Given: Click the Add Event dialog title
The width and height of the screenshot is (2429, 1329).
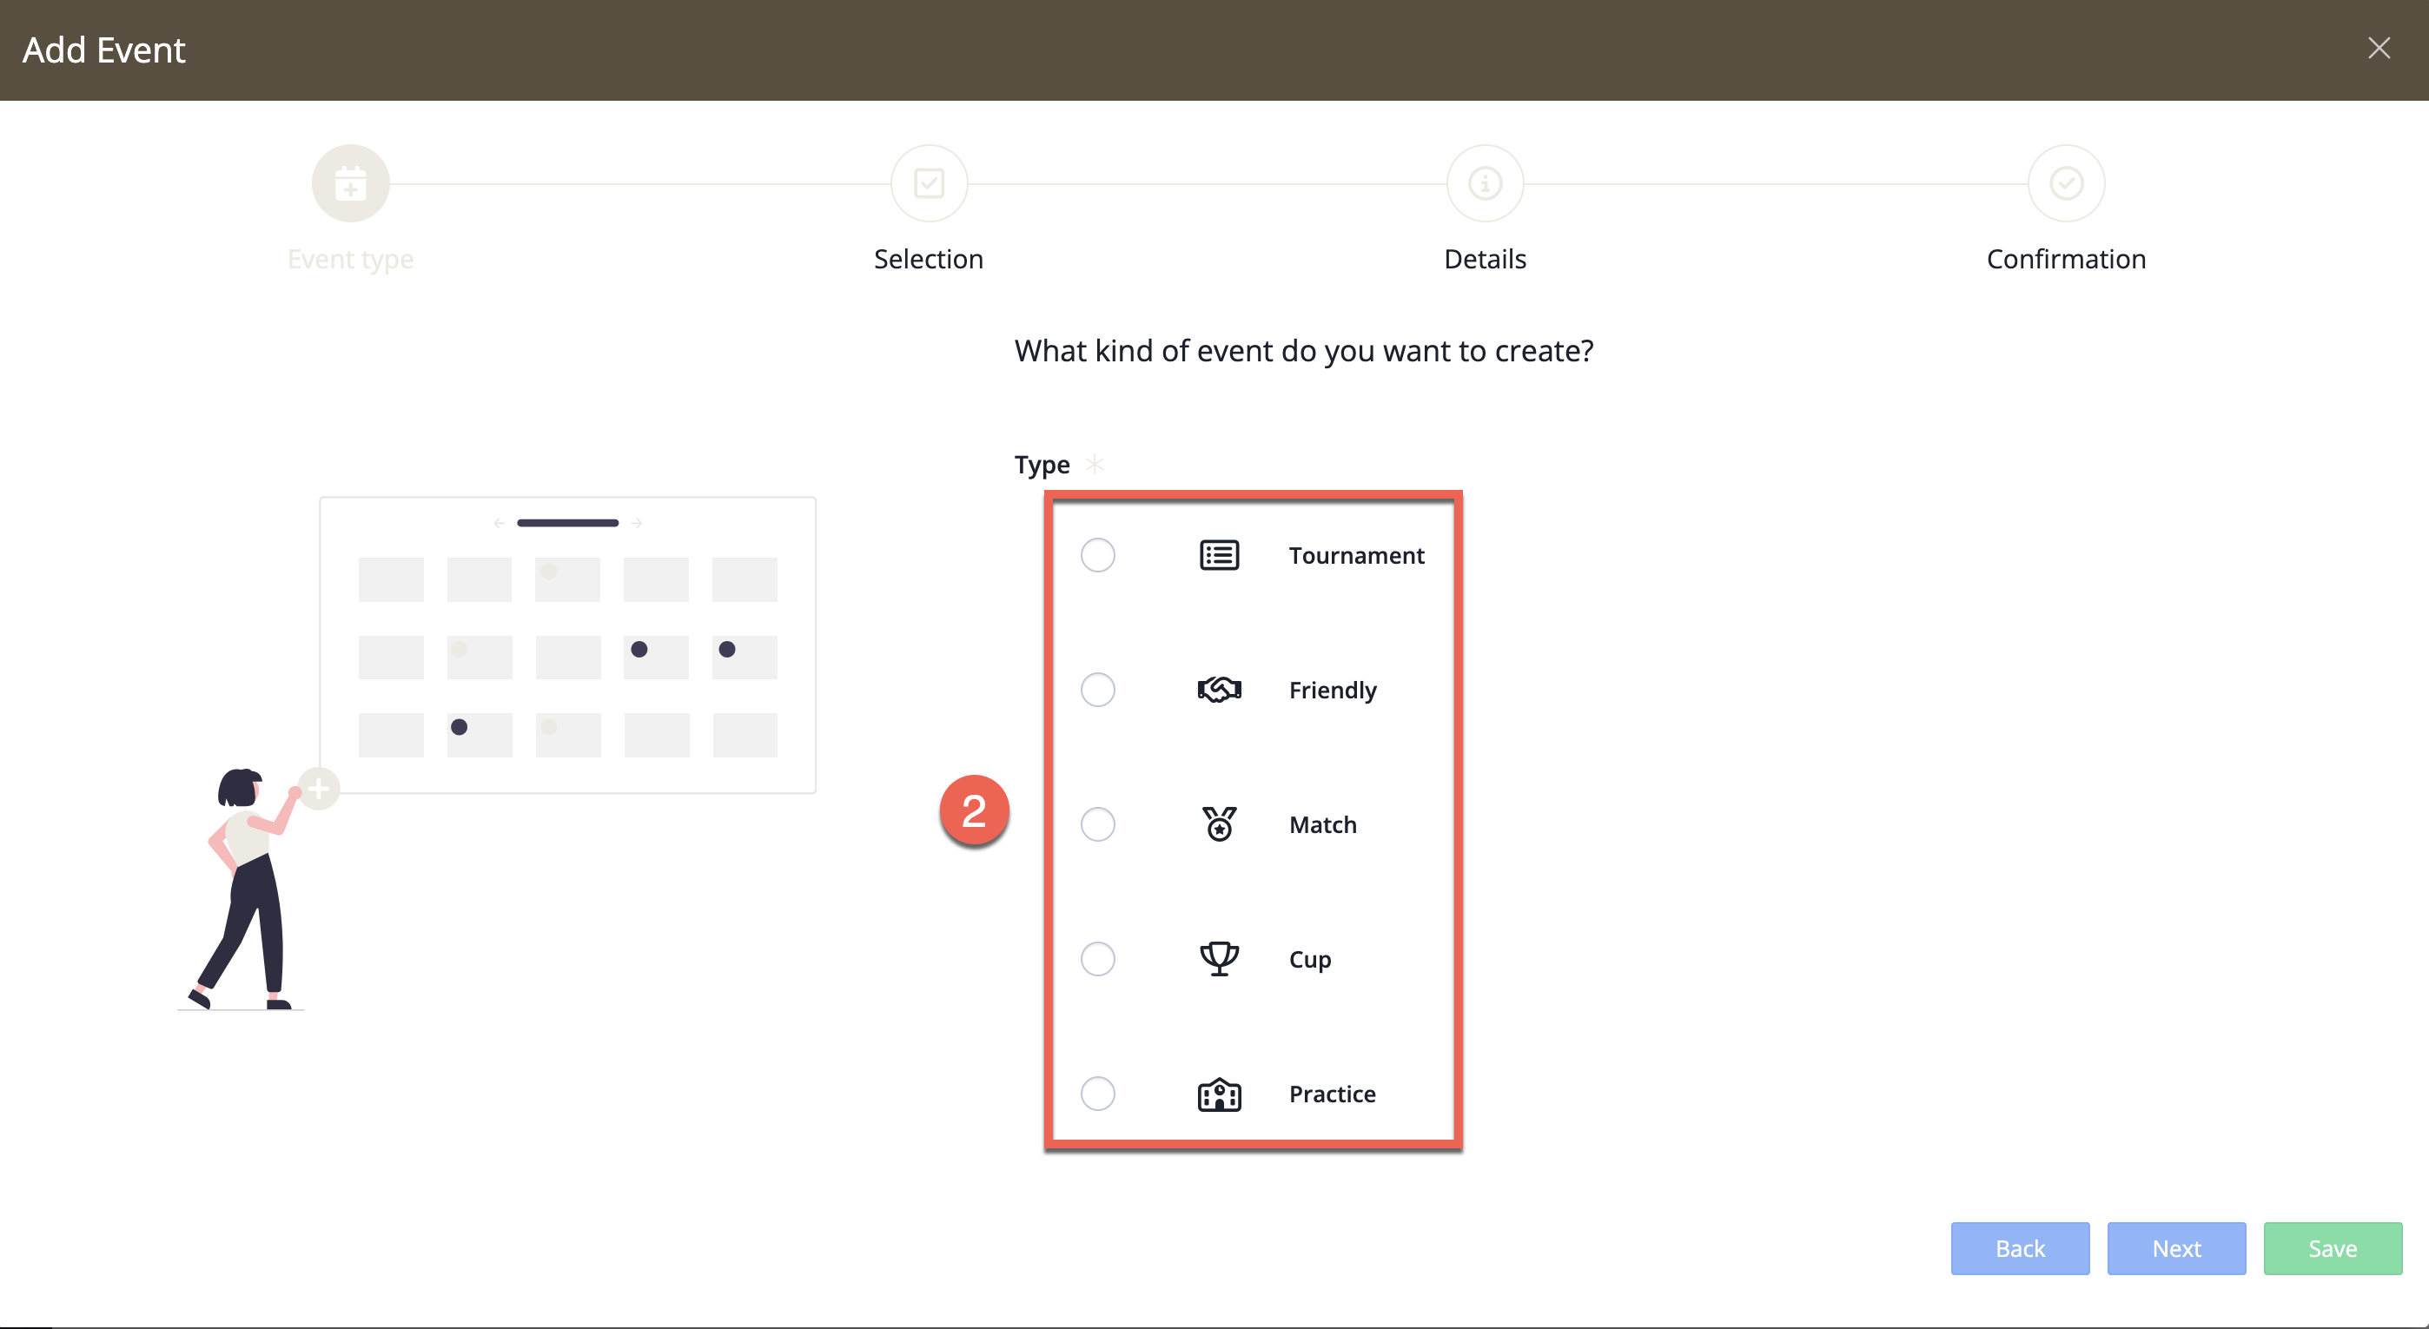Looking at the screenshot, I should 103,50.
